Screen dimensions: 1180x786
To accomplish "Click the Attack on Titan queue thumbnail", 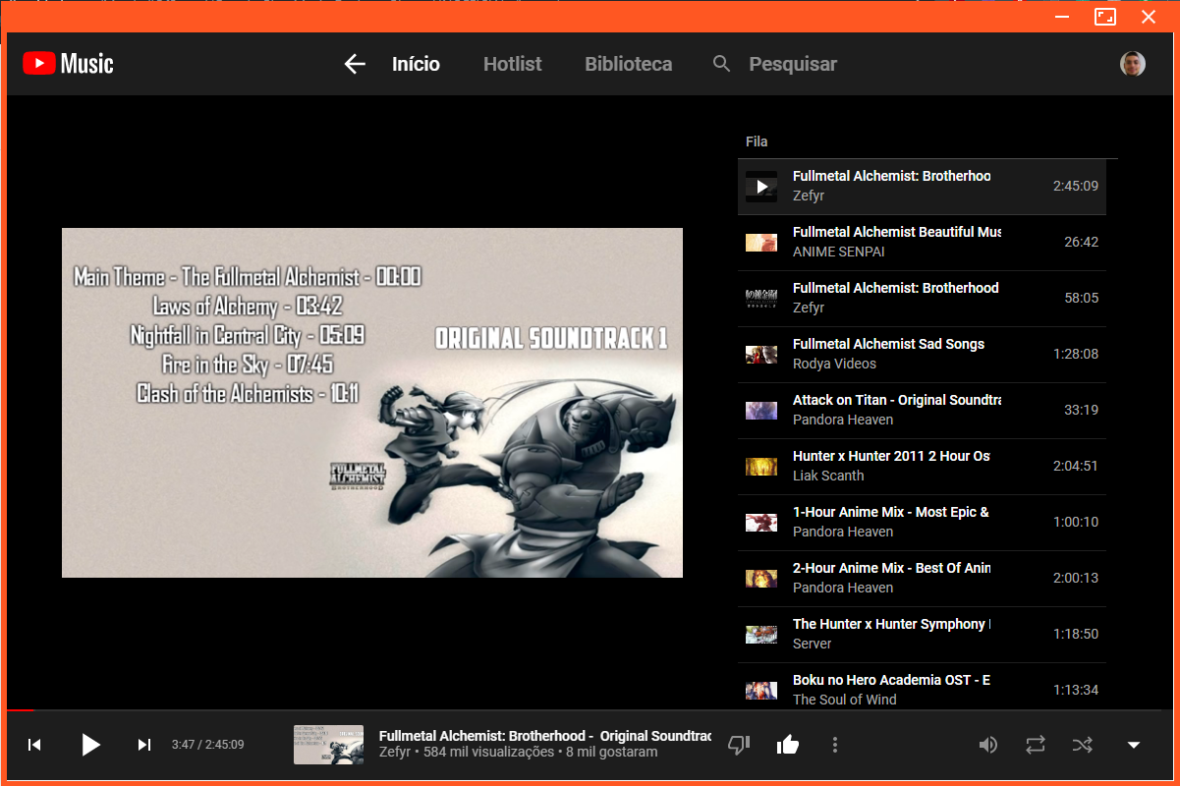I will [761, 411].
